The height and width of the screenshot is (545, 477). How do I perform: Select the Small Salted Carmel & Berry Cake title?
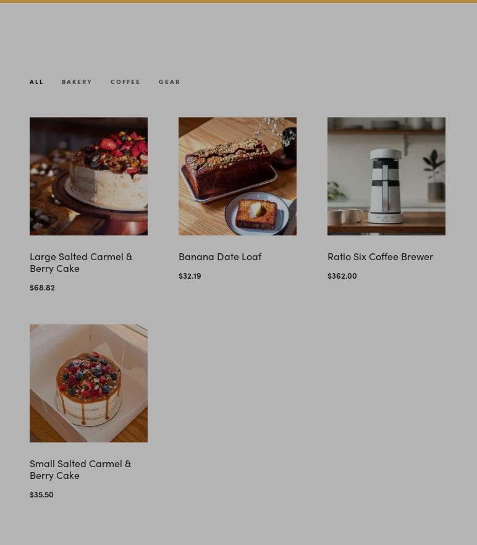tap(80, 470)
